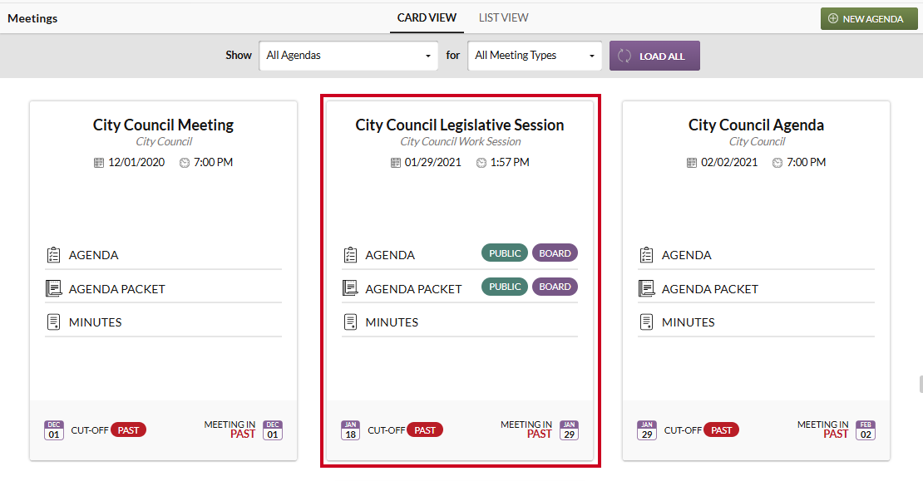Screen dimensions: 923x481
Task: Click clock icon next to 1:57 PM
Action: coord(481,163)
